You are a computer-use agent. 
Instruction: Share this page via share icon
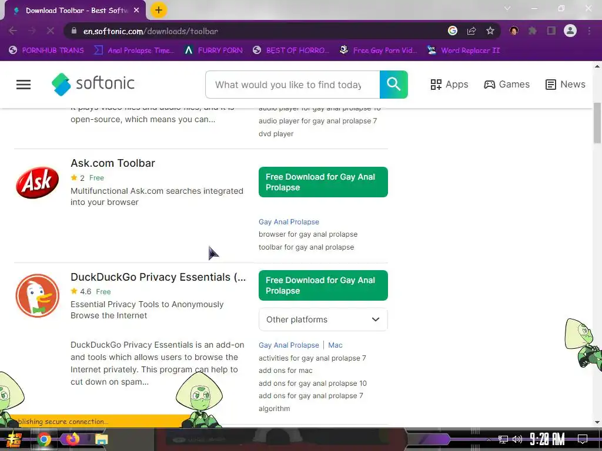pos(471,31)
